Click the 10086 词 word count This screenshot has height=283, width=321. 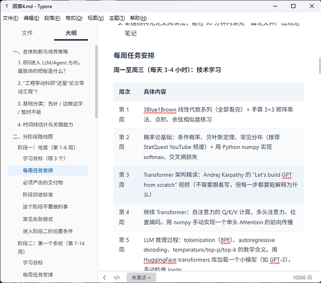[302, 277]
